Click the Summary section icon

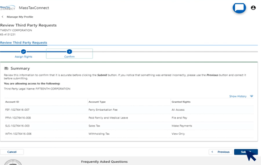pyautogui.click(x=6, y=68)
